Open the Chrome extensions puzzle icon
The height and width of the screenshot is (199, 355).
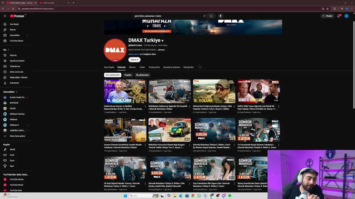click(x=334, y=9)
